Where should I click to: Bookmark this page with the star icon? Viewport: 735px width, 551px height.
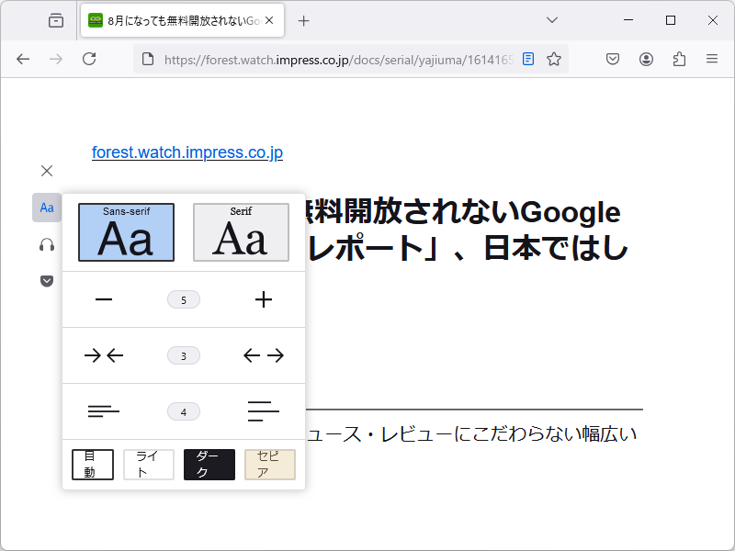[554, 58]
